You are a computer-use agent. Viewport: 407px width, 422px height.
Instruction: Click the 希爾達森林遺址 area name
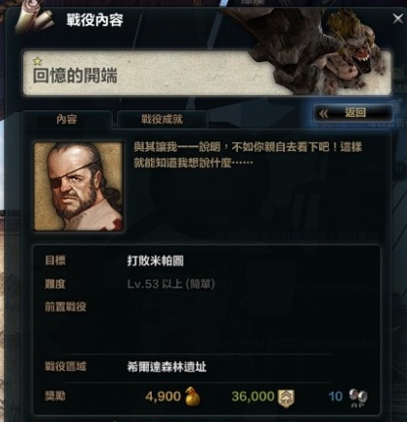click(167, 367)
